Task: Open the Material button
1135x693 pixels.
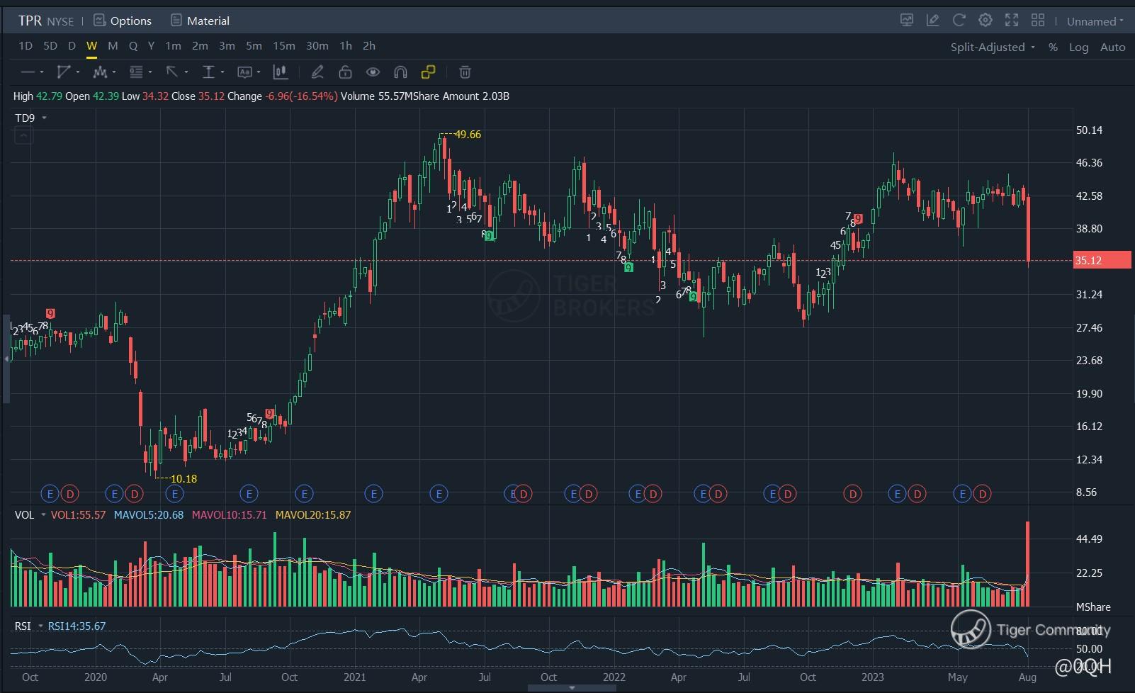Action: (x=200, y=21)
